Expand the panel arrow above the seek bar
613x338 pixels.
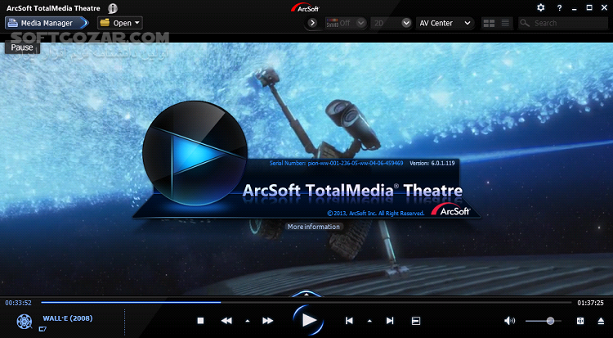click(x=306, y=294)
